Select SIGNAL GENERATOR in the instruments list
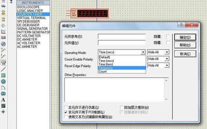207x129 pixels. coord(33,29)
